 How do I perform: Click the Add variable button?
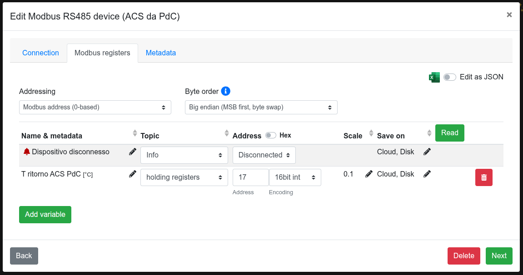[x=45, y=215]
